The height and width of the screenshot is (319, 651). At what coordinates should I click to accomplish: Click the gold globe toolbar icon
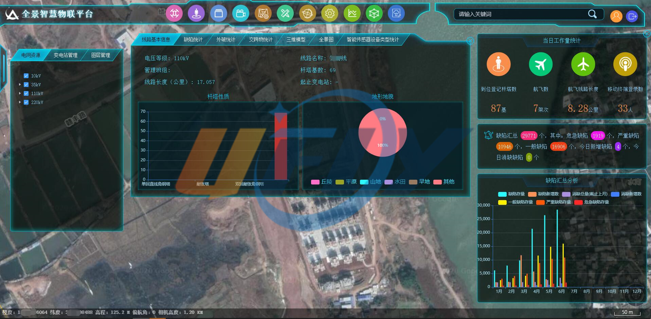pyautogui.click(x=308, y=14)
